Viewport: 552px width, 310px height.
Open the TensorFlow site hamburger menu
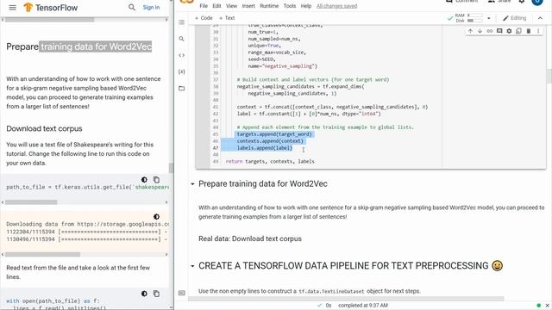point(12,8)
